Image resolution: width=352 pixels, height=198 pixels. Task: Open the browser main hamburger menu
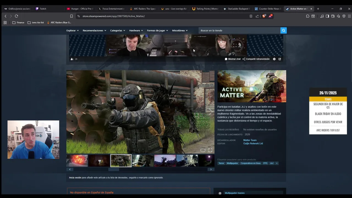[349, 16]
